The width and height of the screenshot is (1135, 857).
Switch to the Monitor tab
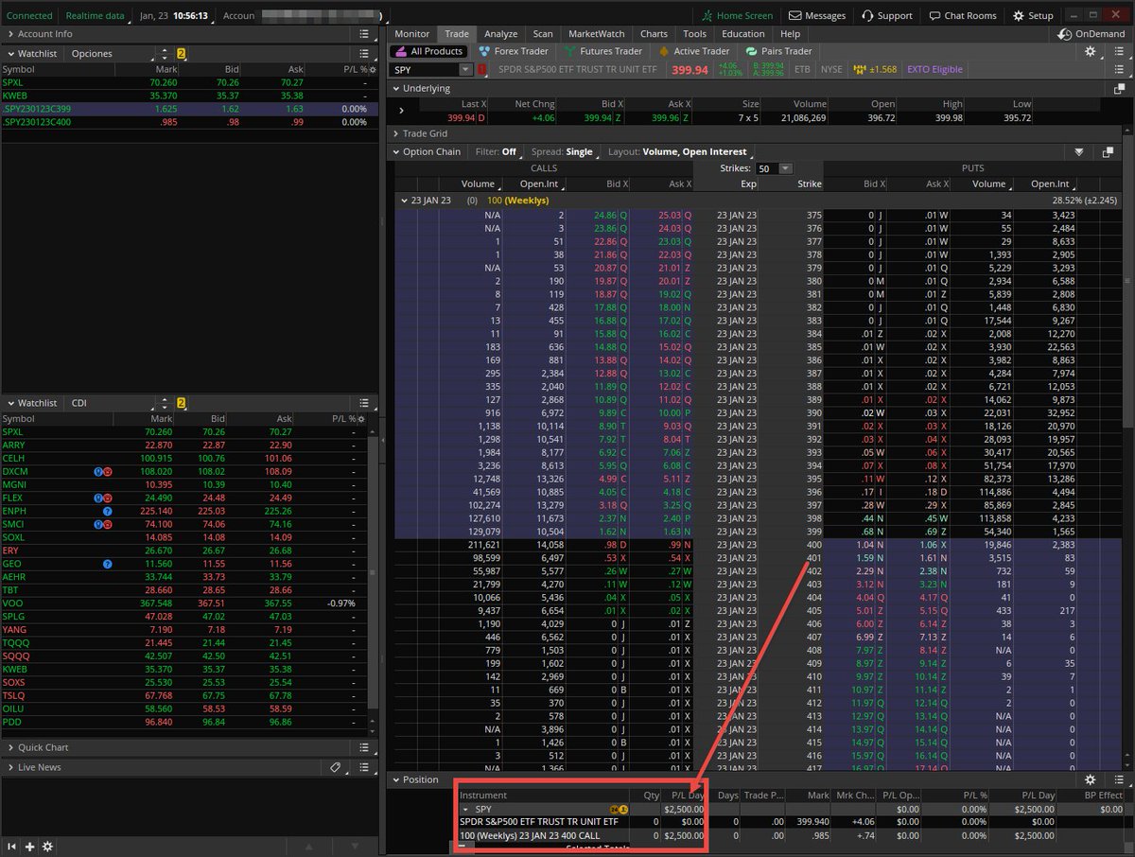coord(412,34)
